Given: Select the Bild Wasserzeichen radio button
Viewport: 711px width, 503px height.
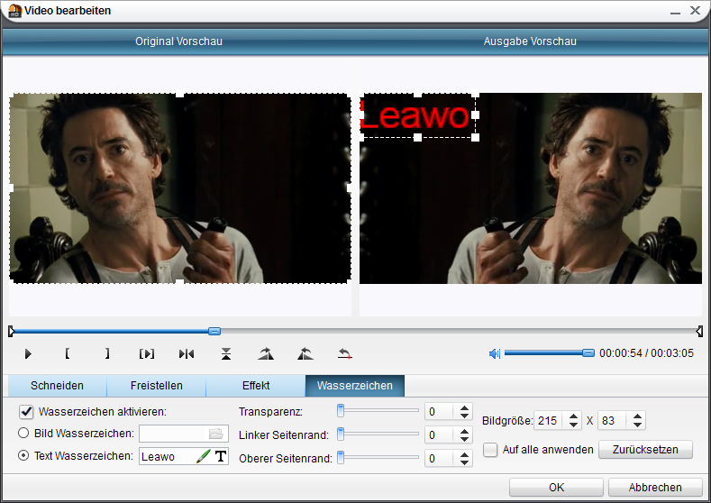Looking at the screenshot, I should 24,434.
